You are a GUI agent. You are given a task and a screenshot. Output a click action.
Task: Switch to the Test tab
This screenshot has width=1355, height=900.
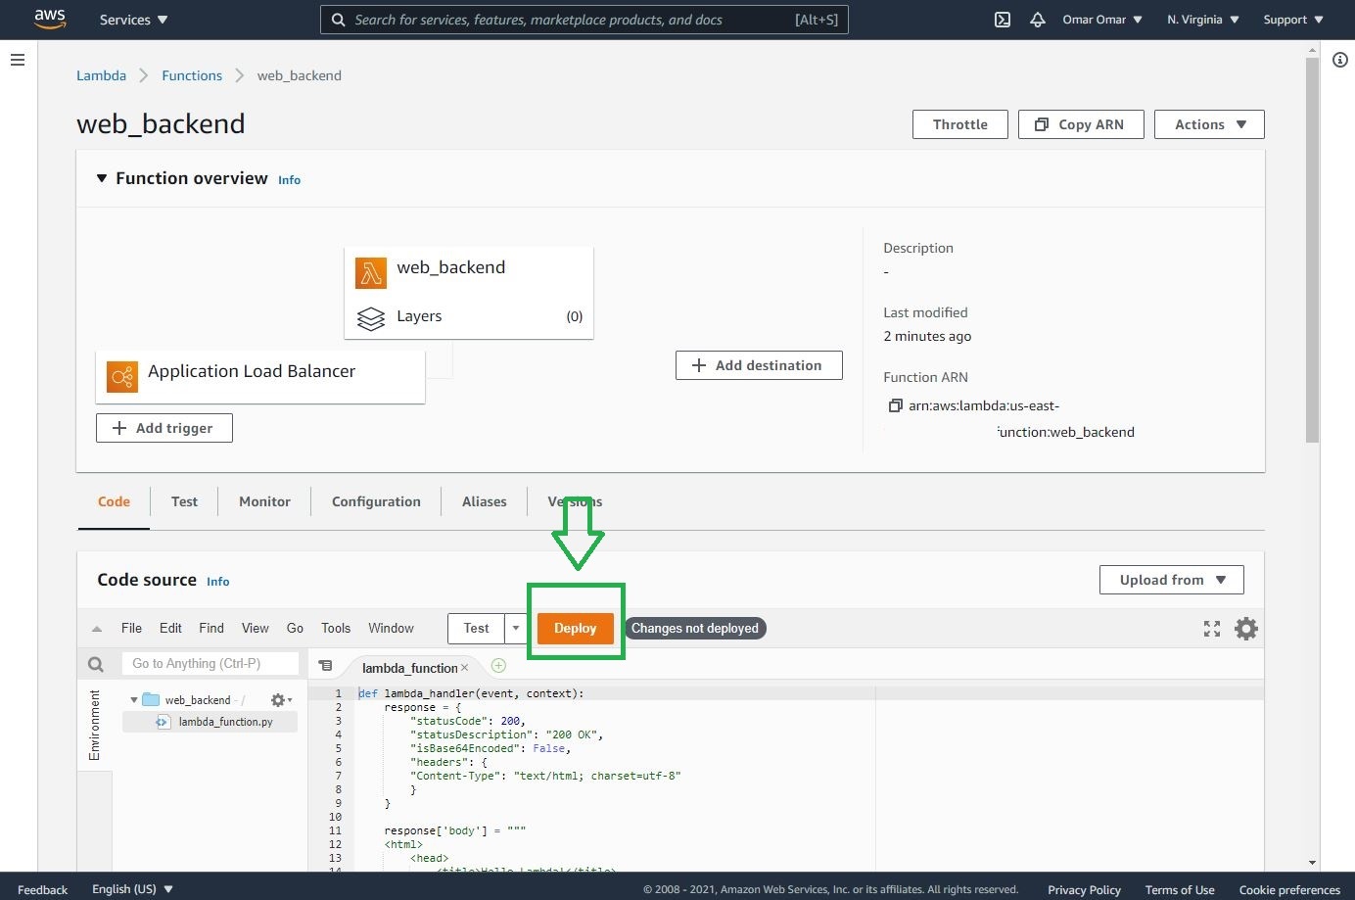184,501
